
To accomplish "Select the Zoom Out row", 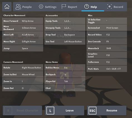I will pyautogui.click(x=23, y=88).
